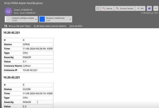Click the CLOSE status cell

[38, 89]
